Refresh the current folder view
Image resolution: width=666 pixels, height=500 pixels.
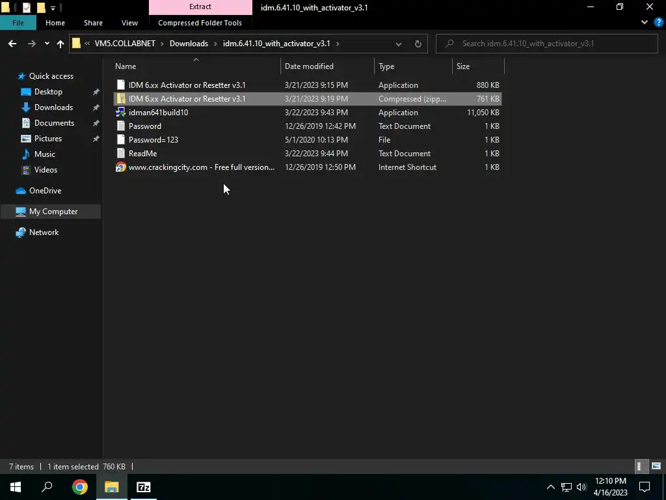418,44
